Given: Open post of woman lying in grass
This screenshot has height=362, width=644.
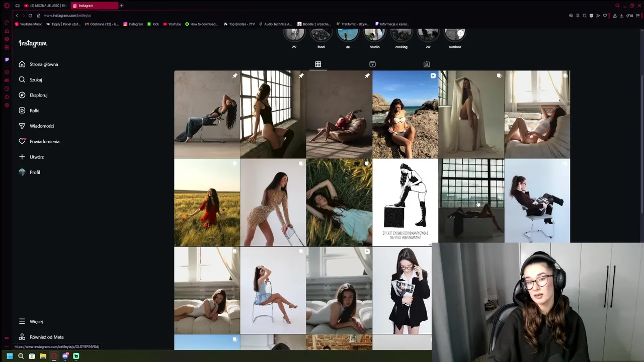Looking at the screenshot, I should [339, 202].
